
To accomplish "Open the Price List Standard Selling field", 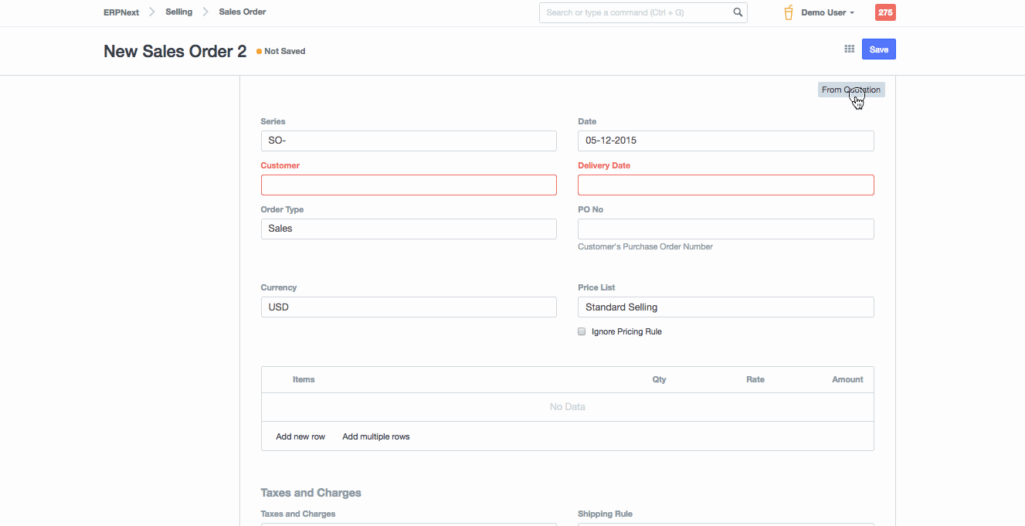I will tap(725, 307).
